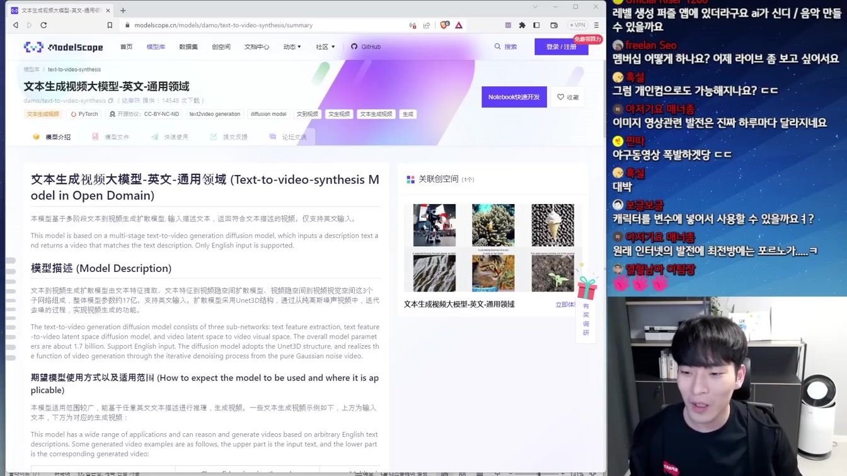Open the 数据集 navigation item

click(188, 47)
